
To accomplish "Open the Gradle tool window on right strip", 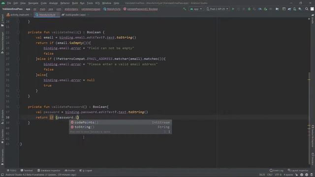I will click(x=313, y=19).
